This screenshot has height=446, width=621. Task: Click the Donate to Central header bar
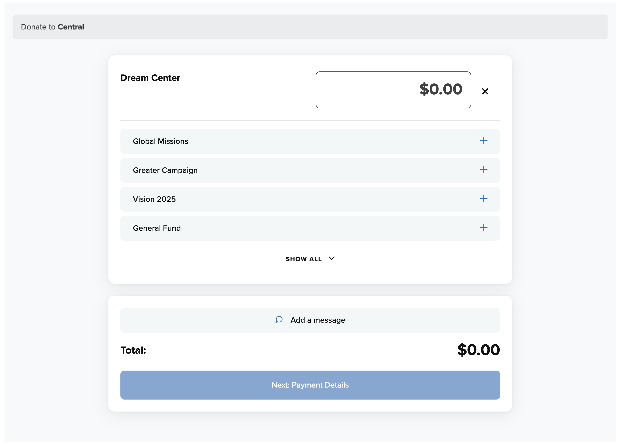(310, 27)
